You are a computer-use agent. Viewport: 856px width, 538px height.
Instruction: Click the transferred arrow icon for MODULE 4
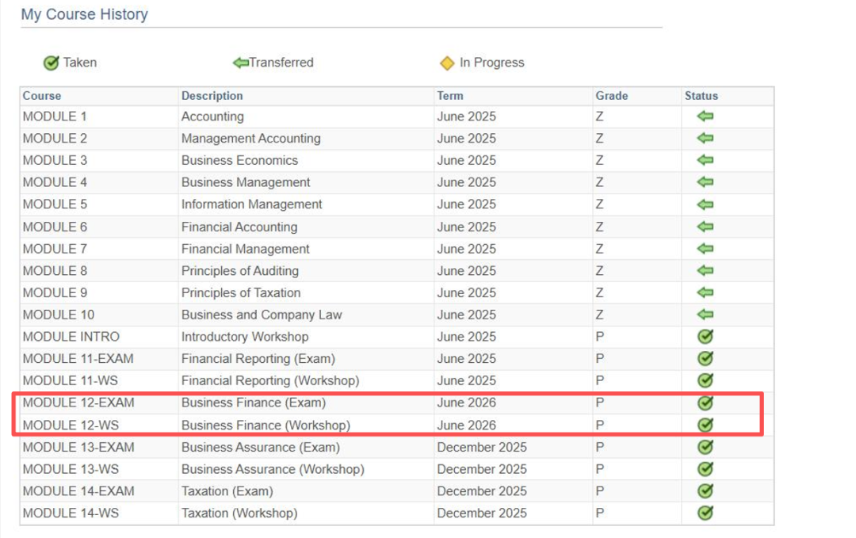pos(705,181)
